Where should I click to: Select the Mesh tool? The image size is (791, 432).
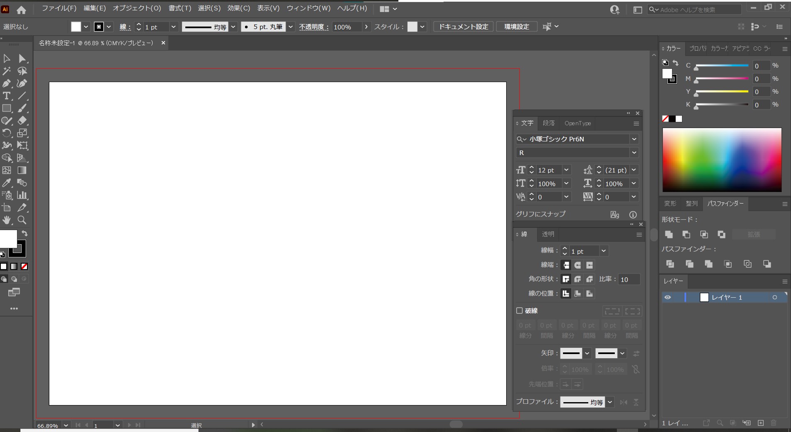[x=7, y=170]
